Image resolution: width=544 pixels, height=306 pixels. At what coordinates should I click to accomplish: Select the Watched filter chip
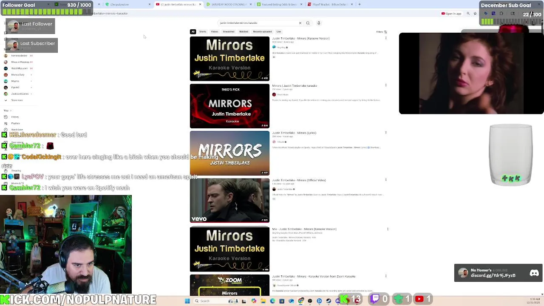244,31
